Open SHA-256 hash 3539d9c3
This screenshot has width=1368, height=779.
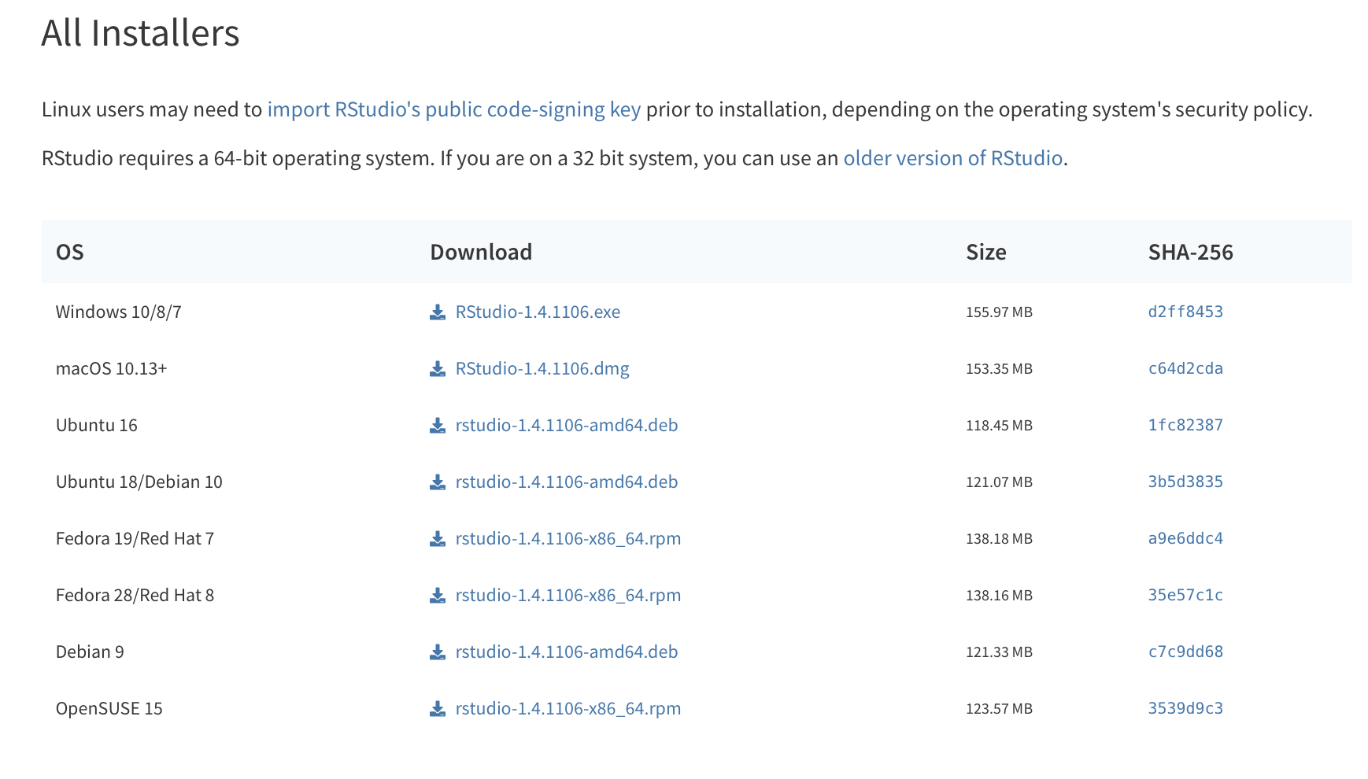coord(1185,708)
